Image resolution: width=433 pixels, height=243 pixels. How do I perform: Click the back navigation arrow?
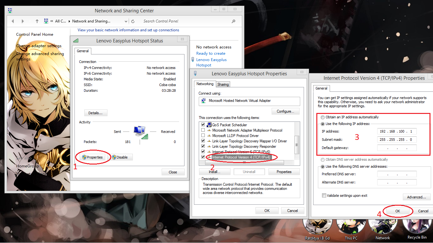click(x=13, y=21)
